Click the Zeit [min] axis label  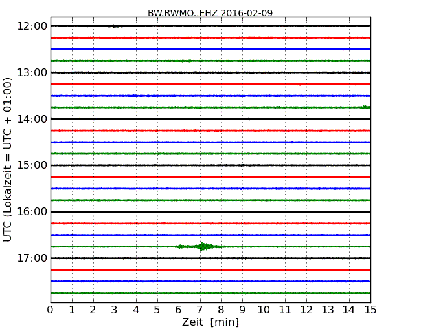pyautogui.click(x=210, y=322)
